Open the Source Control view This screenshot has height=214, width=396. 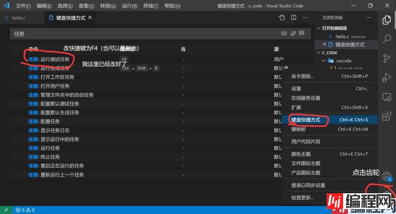(387, 58)
